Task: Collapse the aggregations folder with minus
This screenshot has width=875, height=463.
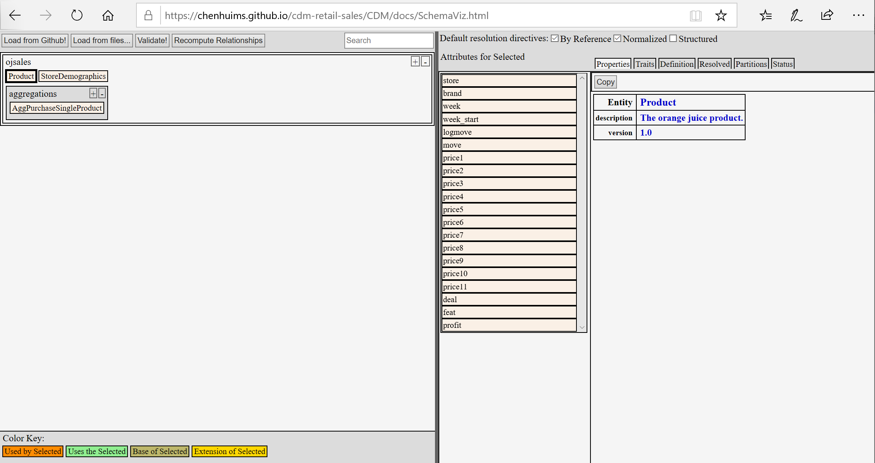Action: [102, 94]
